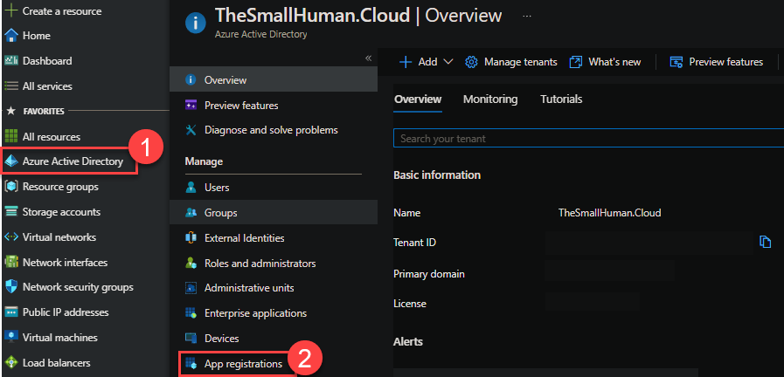This screenshot has width=784, height=377.
Task: Open the ellipsis more options menu
Action: point(526,16)
